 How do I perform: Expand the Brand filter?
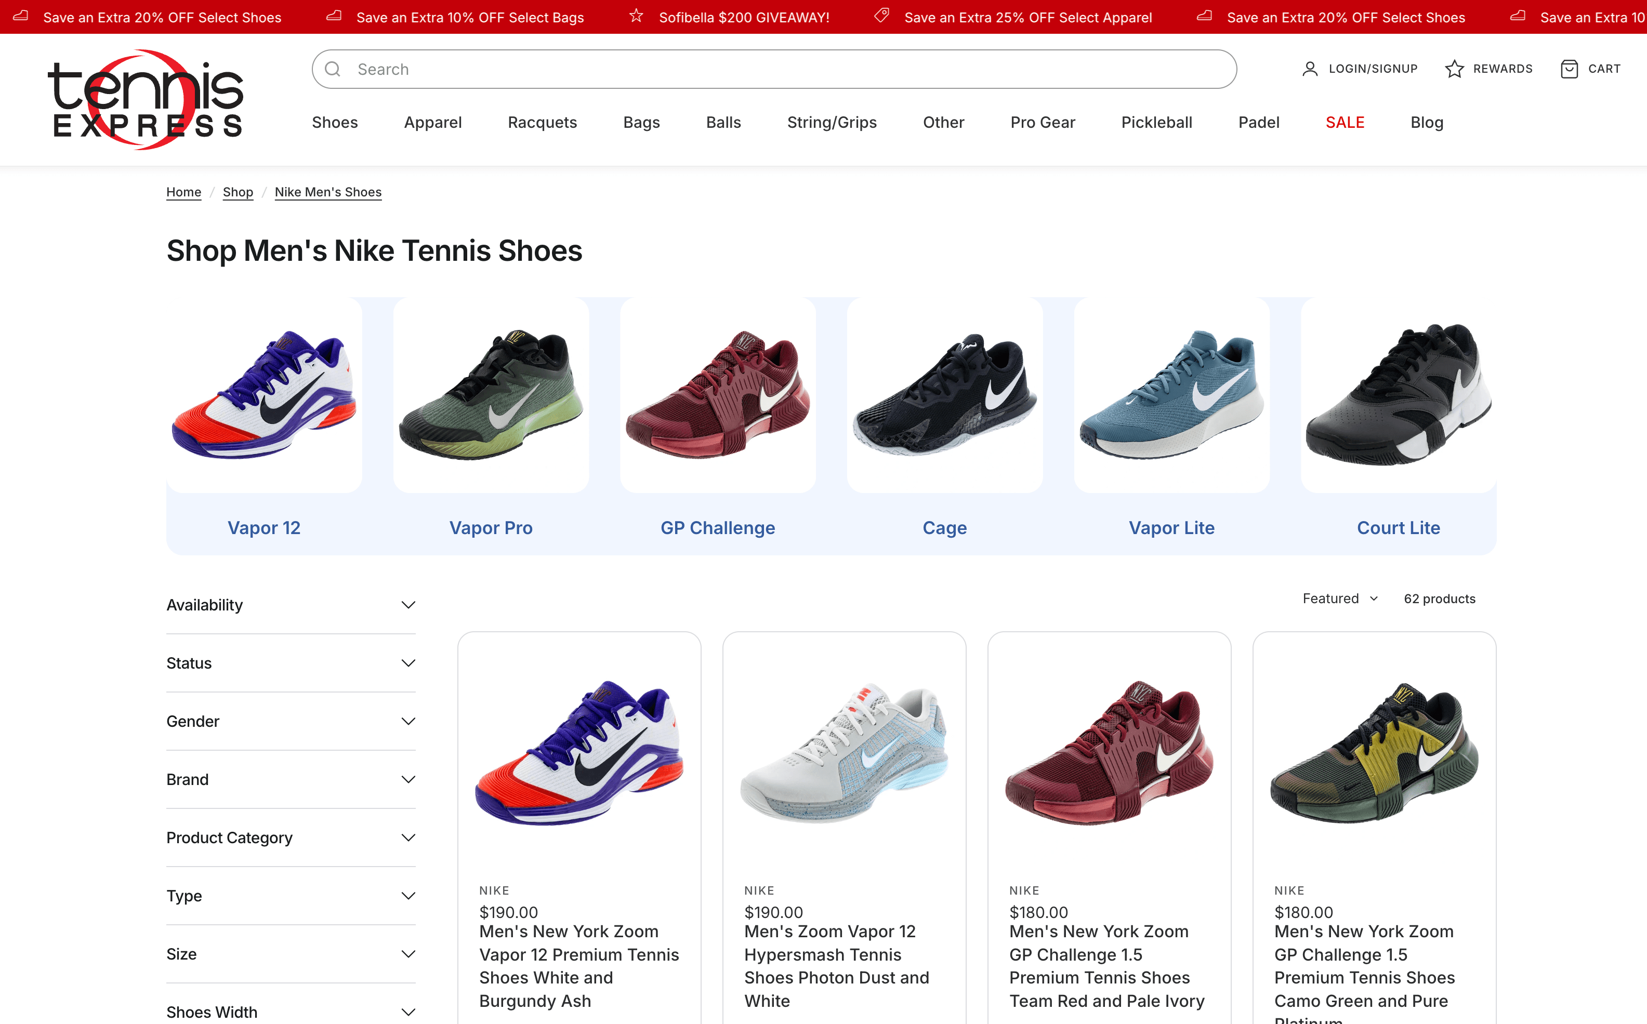(291, 779)
